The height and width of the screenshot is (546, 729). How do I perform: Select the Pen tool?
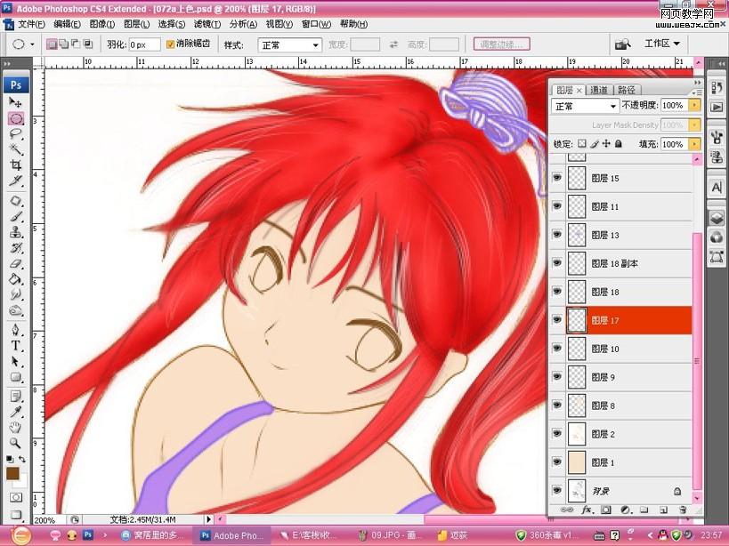pos(16,330)
